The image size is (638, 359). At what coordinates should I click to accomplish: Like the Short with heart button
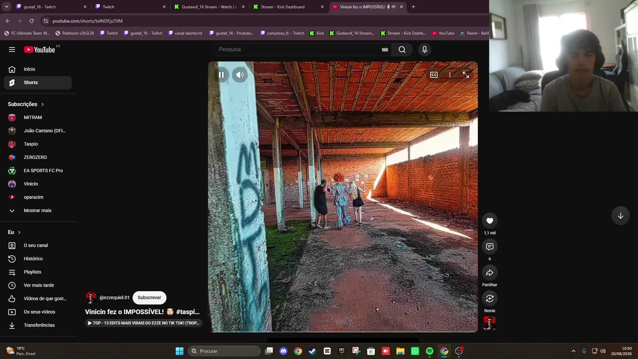489,221
